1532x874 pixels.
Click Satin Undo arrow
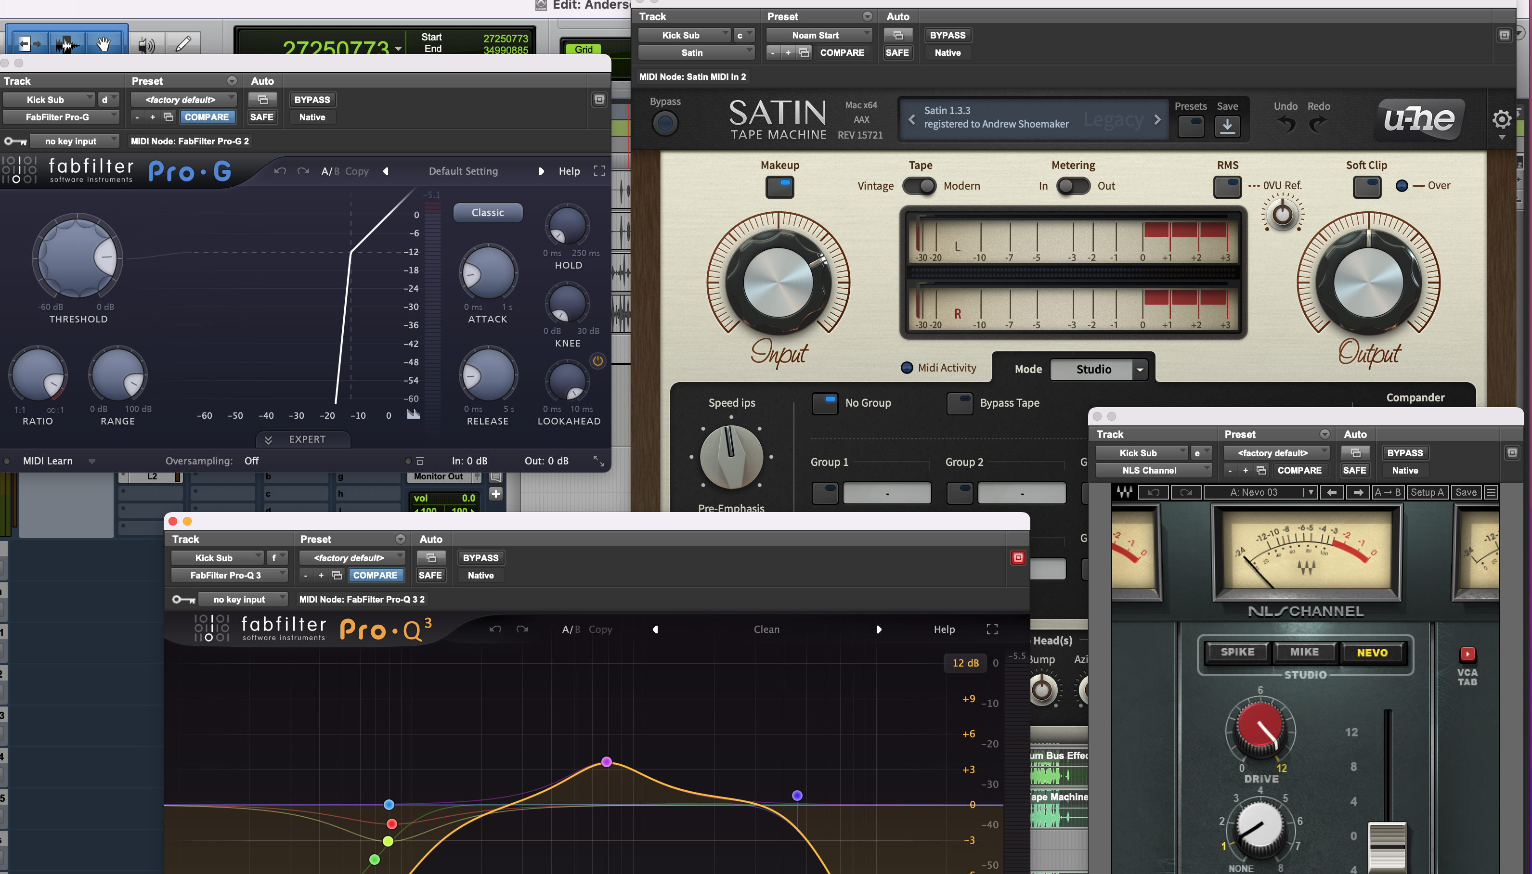tap(1286, 125)
